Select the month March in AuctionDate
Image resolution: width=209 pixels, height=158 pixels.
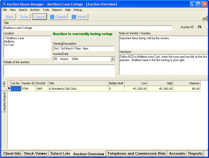pos(64,59)
